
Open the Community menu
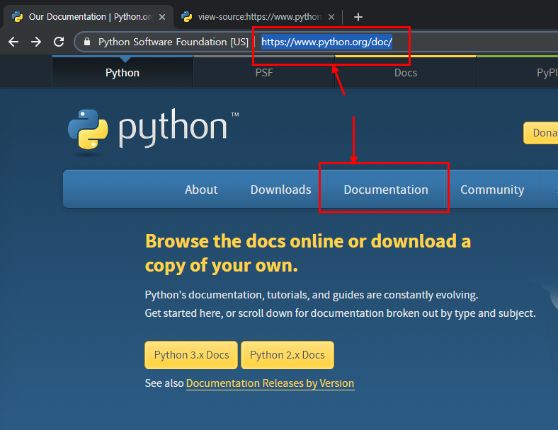point(492,190)
